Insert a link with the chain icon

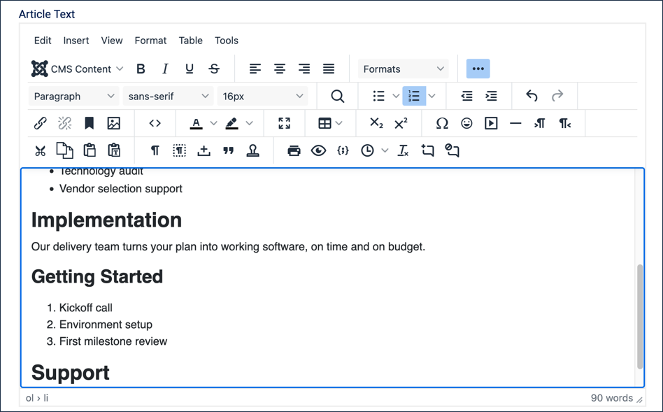tap(40, 123)
